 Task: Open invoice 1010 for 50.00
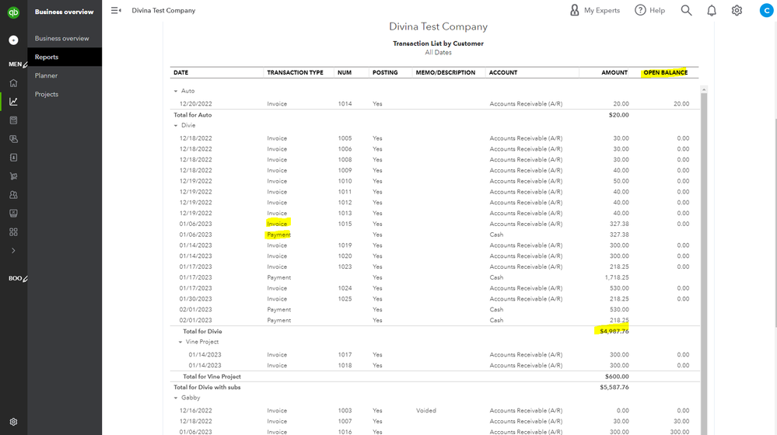[x=434, y=181]
